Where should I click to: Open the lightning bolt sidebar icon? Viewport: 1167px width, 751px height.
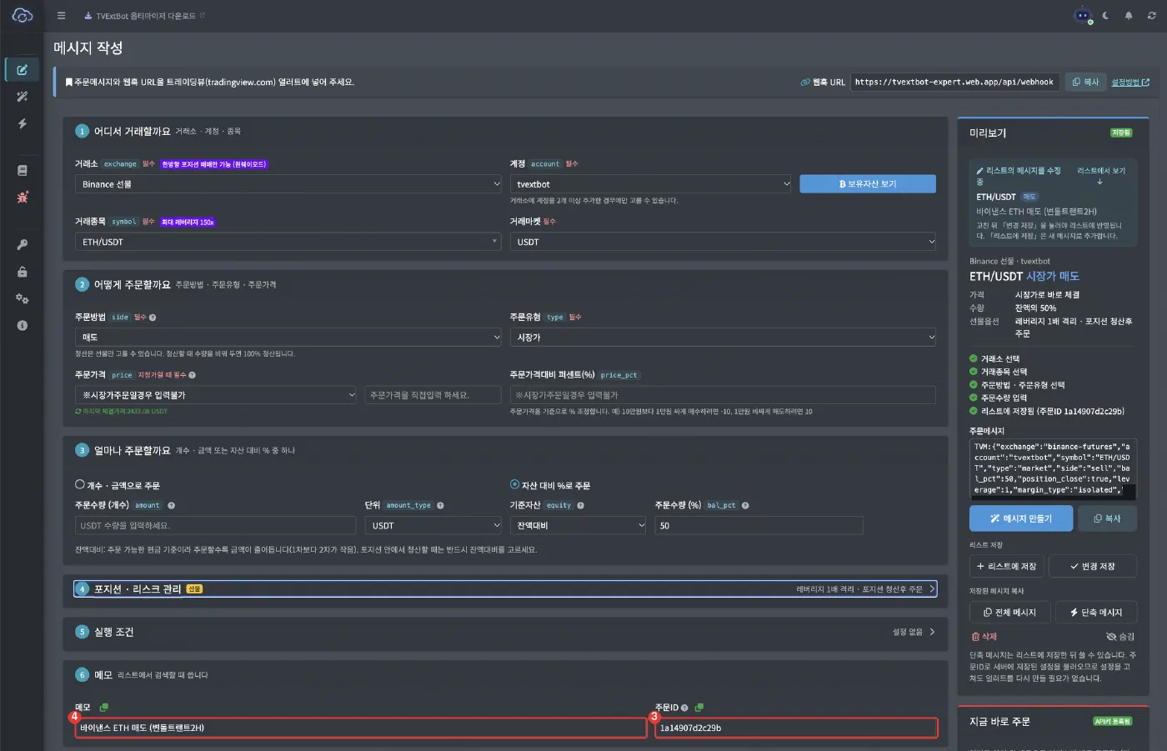point(23,123)
